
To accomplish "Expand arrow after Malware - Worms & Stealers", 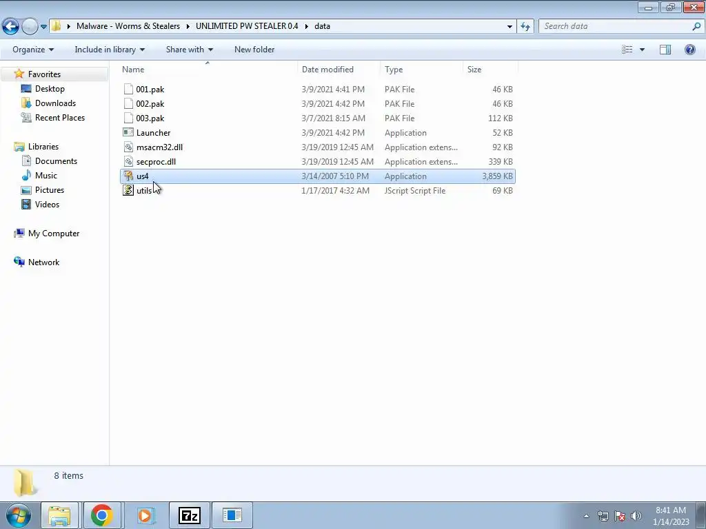I will point(188,26).
